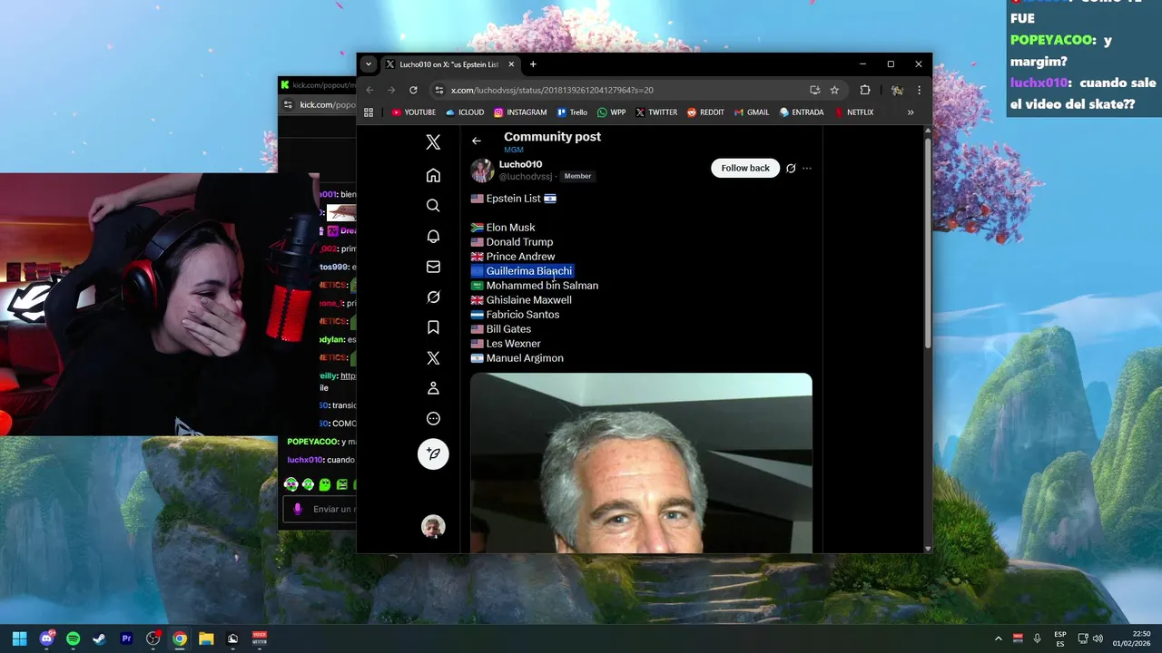The width and height of the screenshot is (1162, 653).
Task: Click the @luchodvssj handle
Action: (526, 176)
